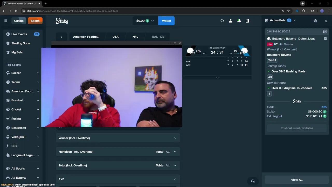Click the Soccer ball icon
This screenshot has height=187, width=332.
click(x=8, y=73)
